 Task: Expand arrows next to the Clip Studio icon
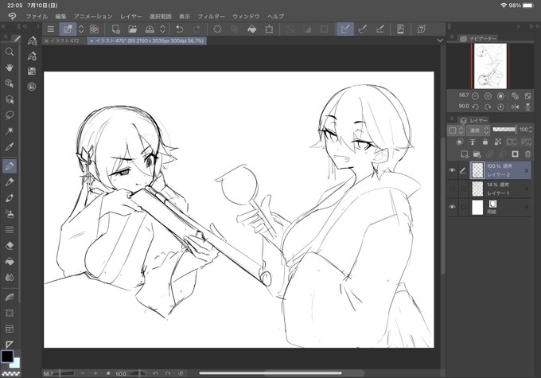point(81,29)
